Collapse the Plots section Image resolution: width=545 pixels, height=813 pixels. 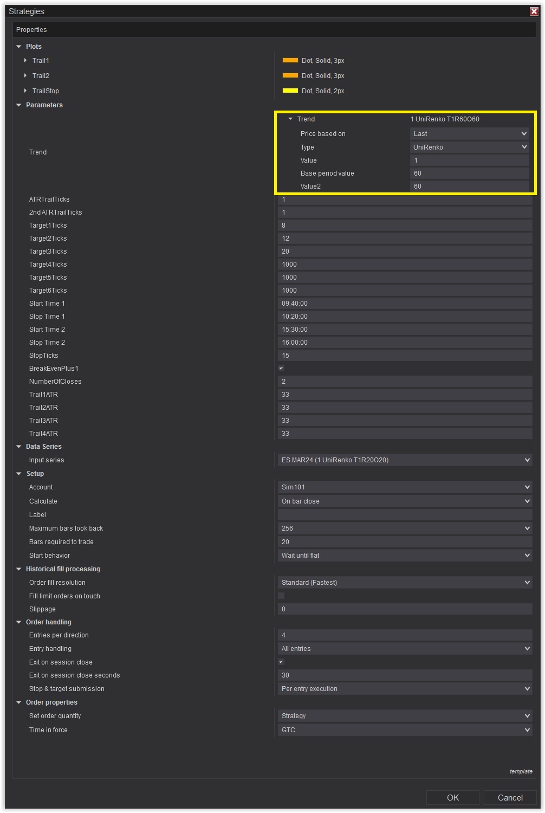tap(19, 47)
